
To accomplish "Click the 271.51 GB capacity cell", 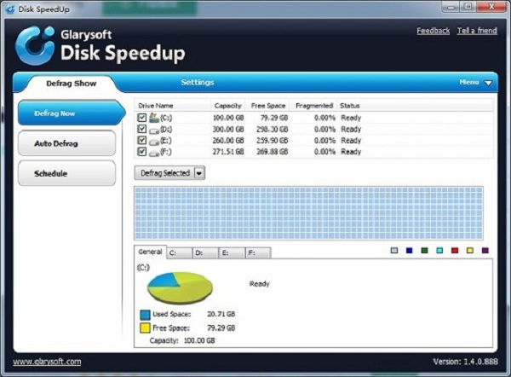I will pos(228,152).
